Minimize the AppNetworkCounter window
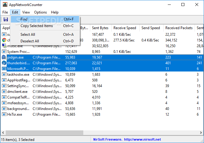This screenshot has height=143, width=204. 169,5
